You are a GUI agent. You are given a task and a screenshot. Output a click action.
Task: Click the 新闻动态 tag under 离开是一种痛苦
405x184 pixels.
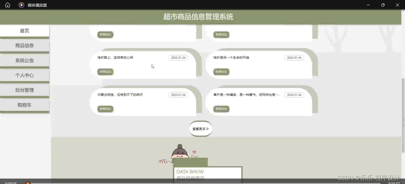pos(221,109)
